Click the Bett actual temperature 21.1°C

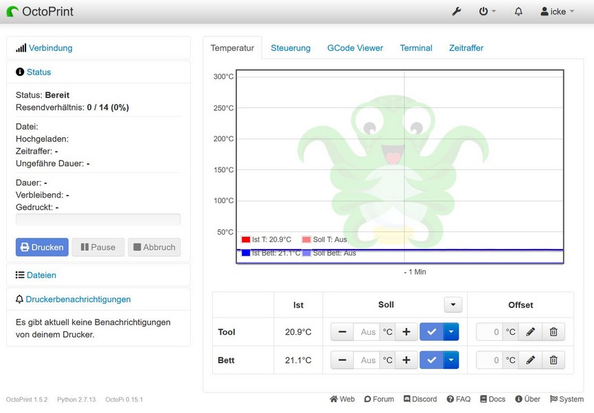298,360
